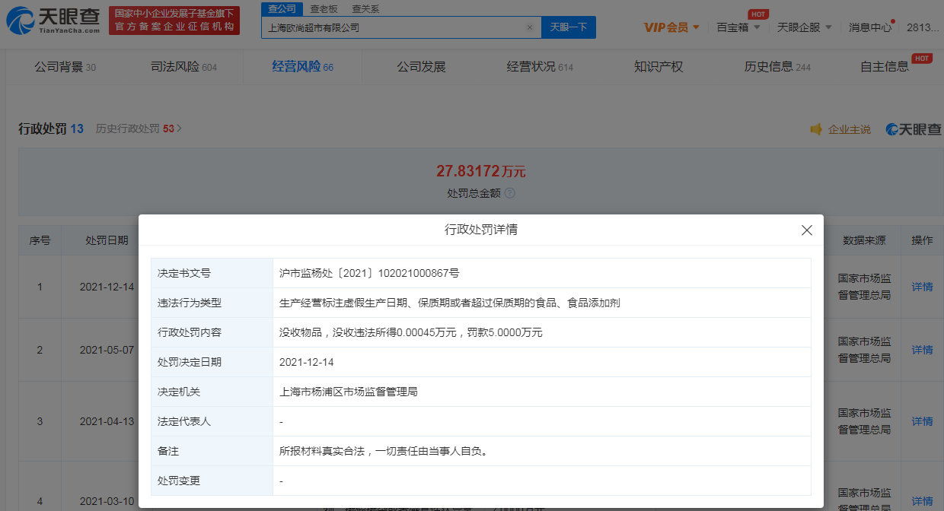Switch to the 查关系 search tab

(365, 9)
